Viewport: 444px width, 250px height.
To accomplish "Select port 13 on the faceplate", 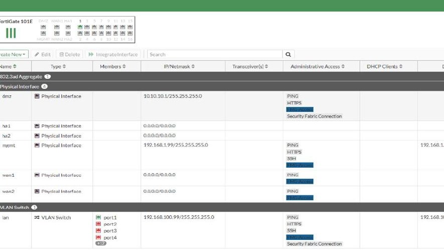I will coord(122,27).
